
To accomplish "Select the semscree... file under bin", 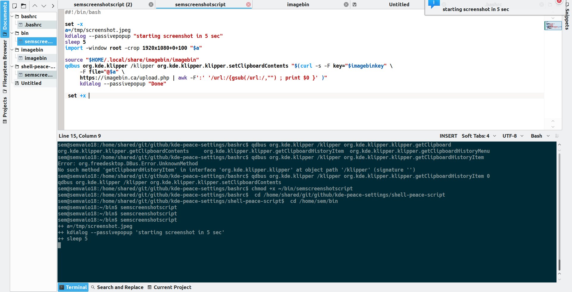I will tap(37, 41).
